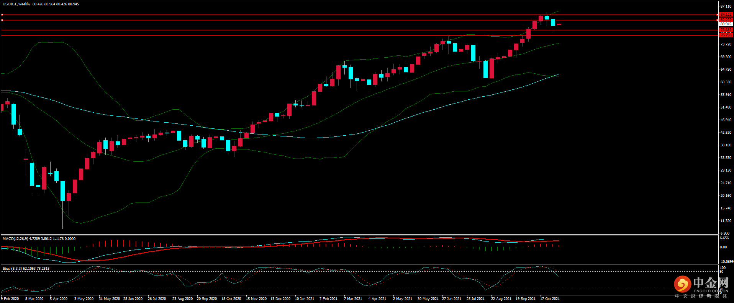Click the 78.689 red price tag
Viewport: 734px width, 303px height.
tap(726, 29)
